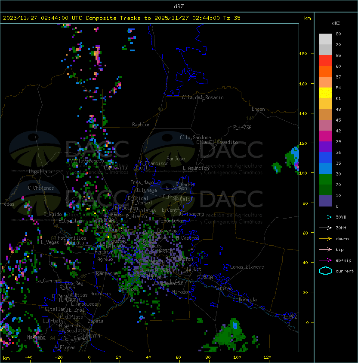Click the 'C_Chilenos' map label
Screen dimensions: 358x363
(x=41, y=188)
